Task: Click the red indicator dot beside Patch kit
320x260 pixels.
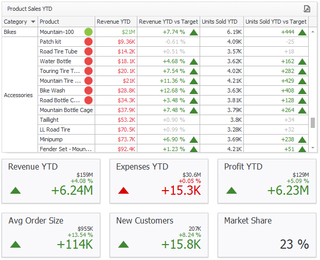Action: point(88,42)
